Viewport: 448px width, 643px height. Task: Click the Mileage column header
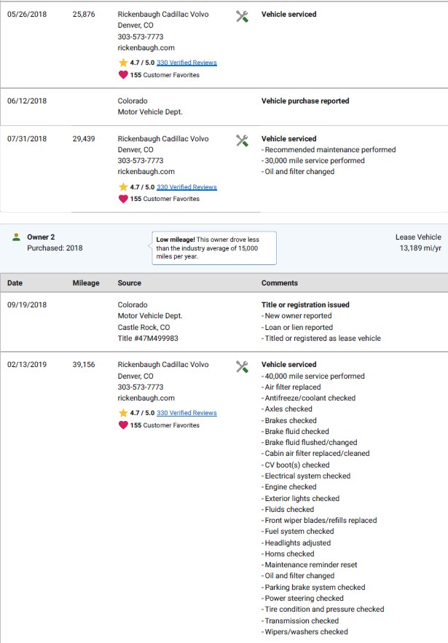click(x=86, y=283)
